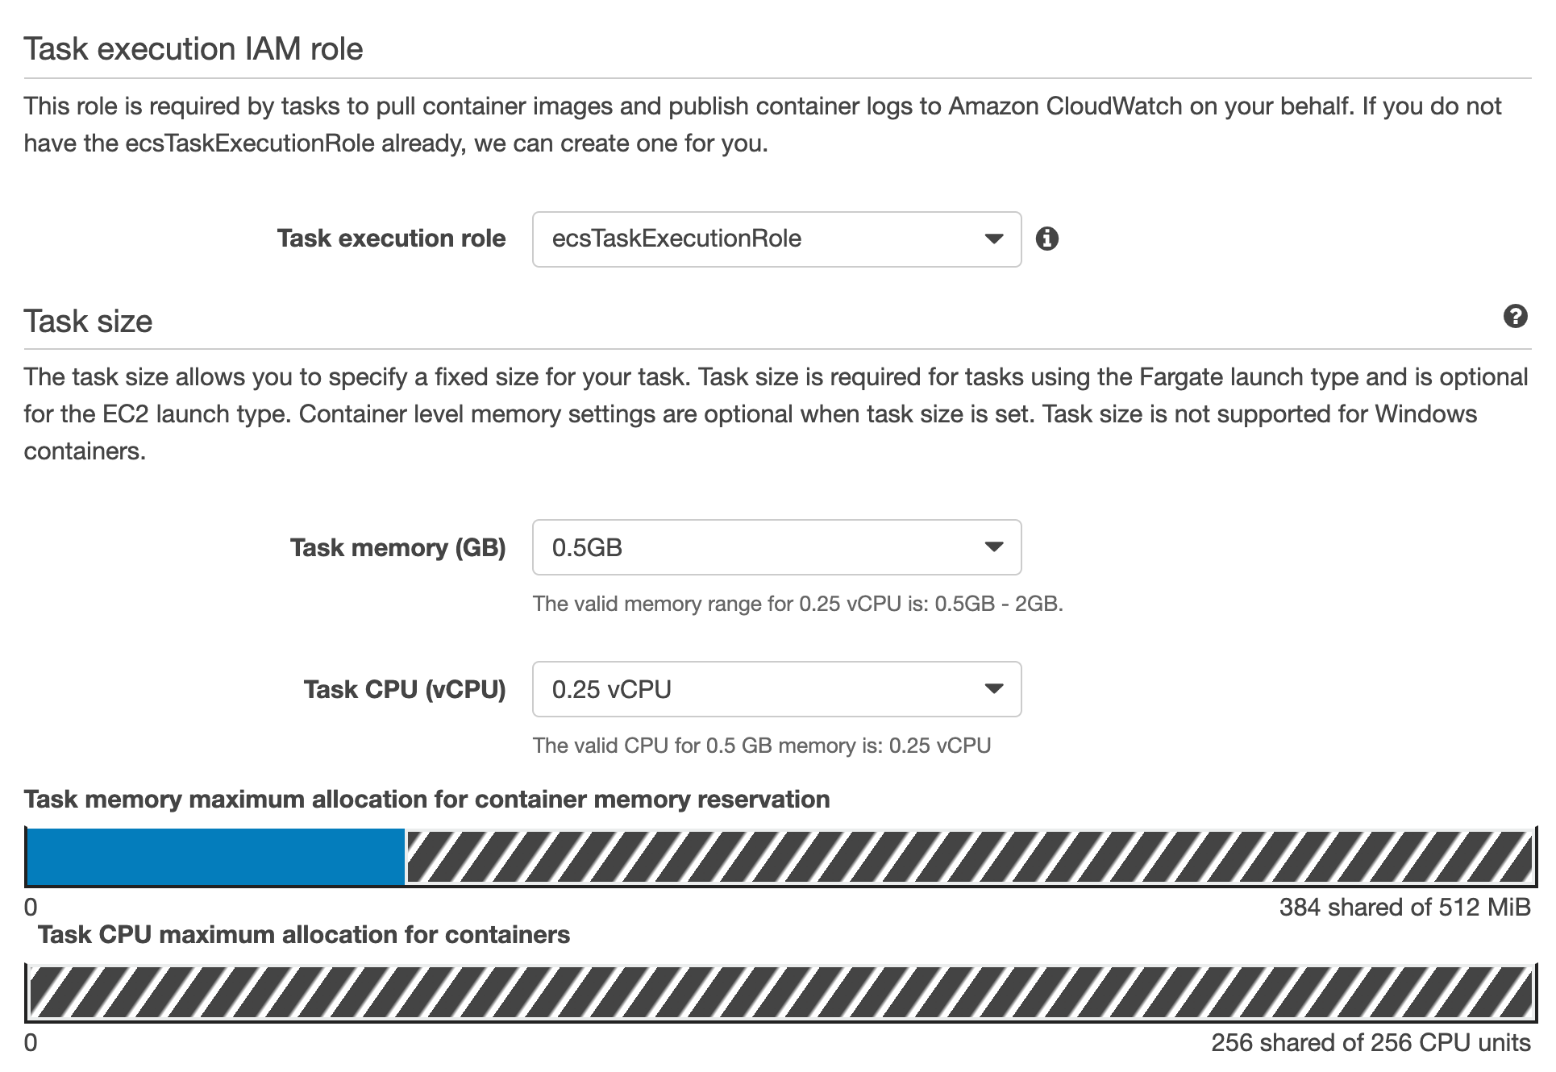Click the striped section of the memory allocation bar
This screenshot has width=1556, height=1072.
point(967,857)
